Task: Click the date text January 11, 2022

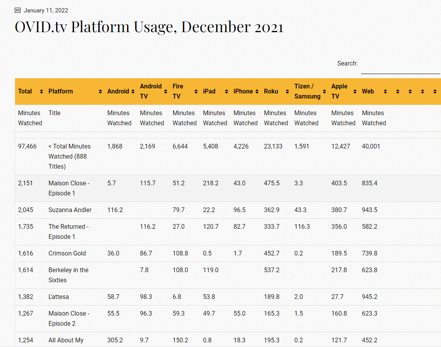Action: coord(46,10)
